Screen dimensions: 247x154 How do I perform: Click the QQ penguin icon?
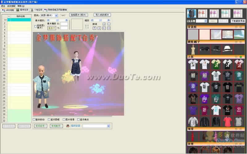point(68,126)
